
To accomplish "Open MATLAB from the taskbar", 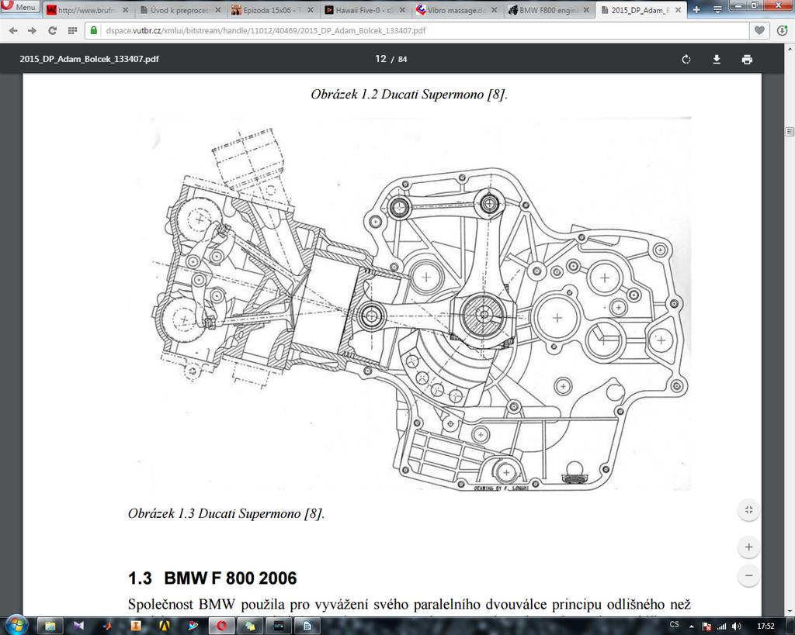I will (107, 626).
